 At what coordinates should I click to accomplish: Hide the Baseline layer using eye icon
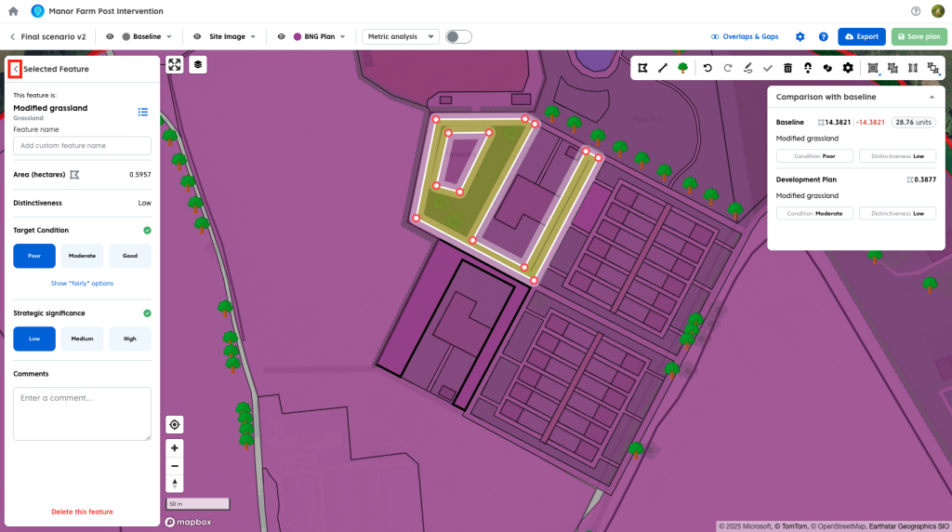click(x=111, y=36)
